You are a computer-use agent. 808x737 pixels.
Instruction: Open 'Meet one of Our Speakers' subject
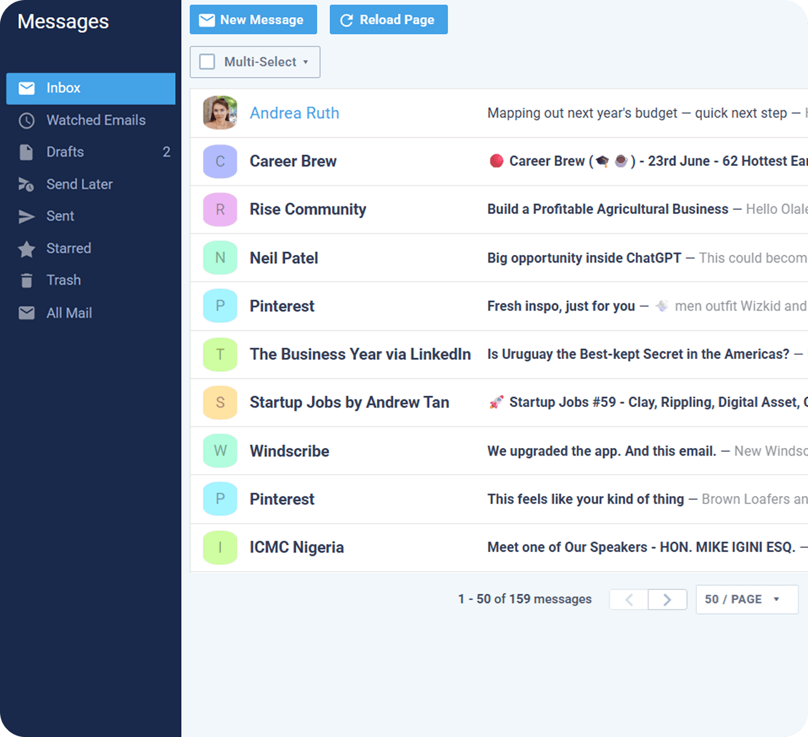(x=641, y=548)
